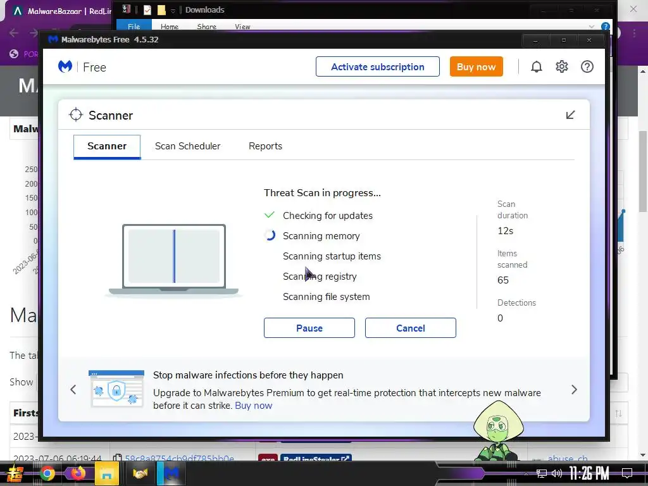This screenshot has width=648, height=486.
Task: Open the Home tab in Downloads window
Action: coord(170,27)
